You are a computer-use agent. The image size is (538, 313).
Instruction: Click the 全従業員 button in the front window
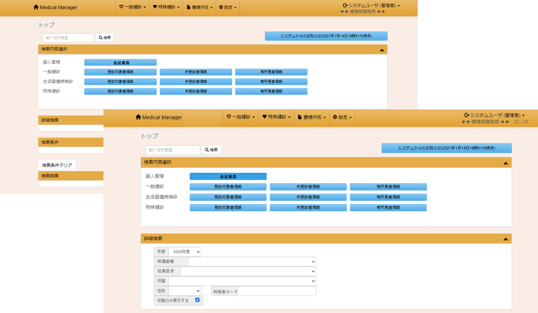point(228,177)
